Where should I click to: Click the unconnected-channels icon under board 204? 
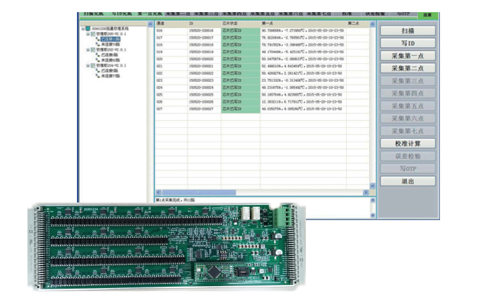[x=98, y=76]
